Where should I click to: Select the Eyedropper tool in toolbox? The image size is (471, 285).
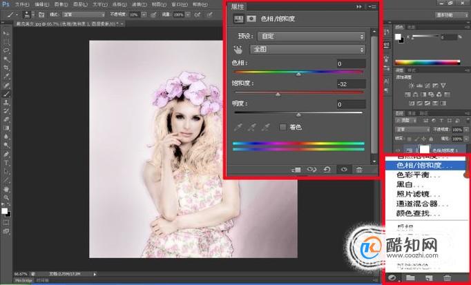[x=6, y=77]
